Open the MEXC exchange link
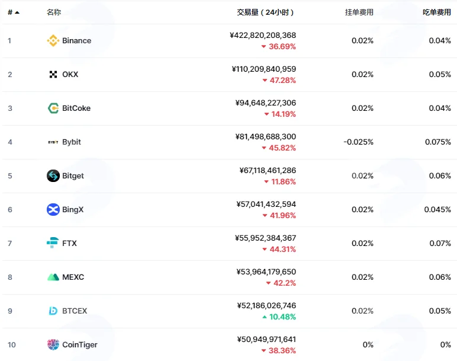The height and width of the screenshot is (361, 457). click(x=73, y=277)
